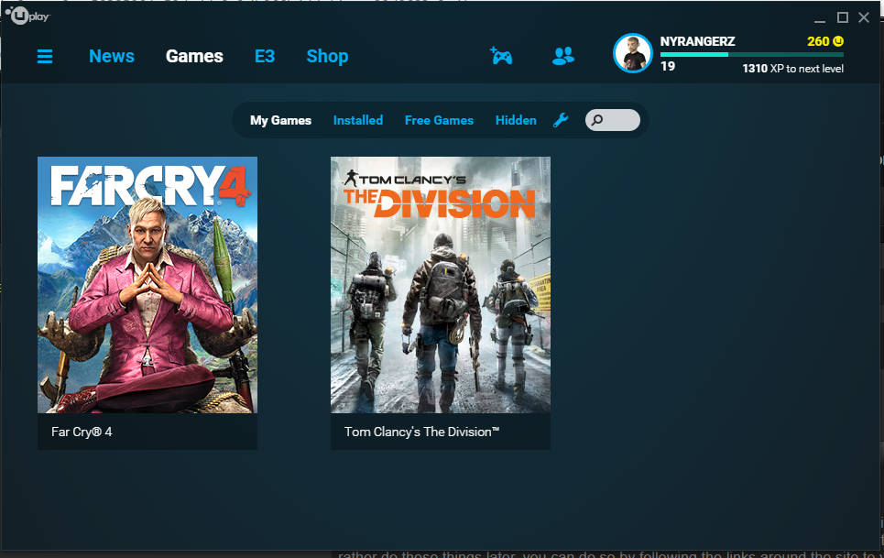The width and height of the screenshot is (884, 558).
Task: Click '1310 XP to next level' text
Action: (x=792, y=69)
